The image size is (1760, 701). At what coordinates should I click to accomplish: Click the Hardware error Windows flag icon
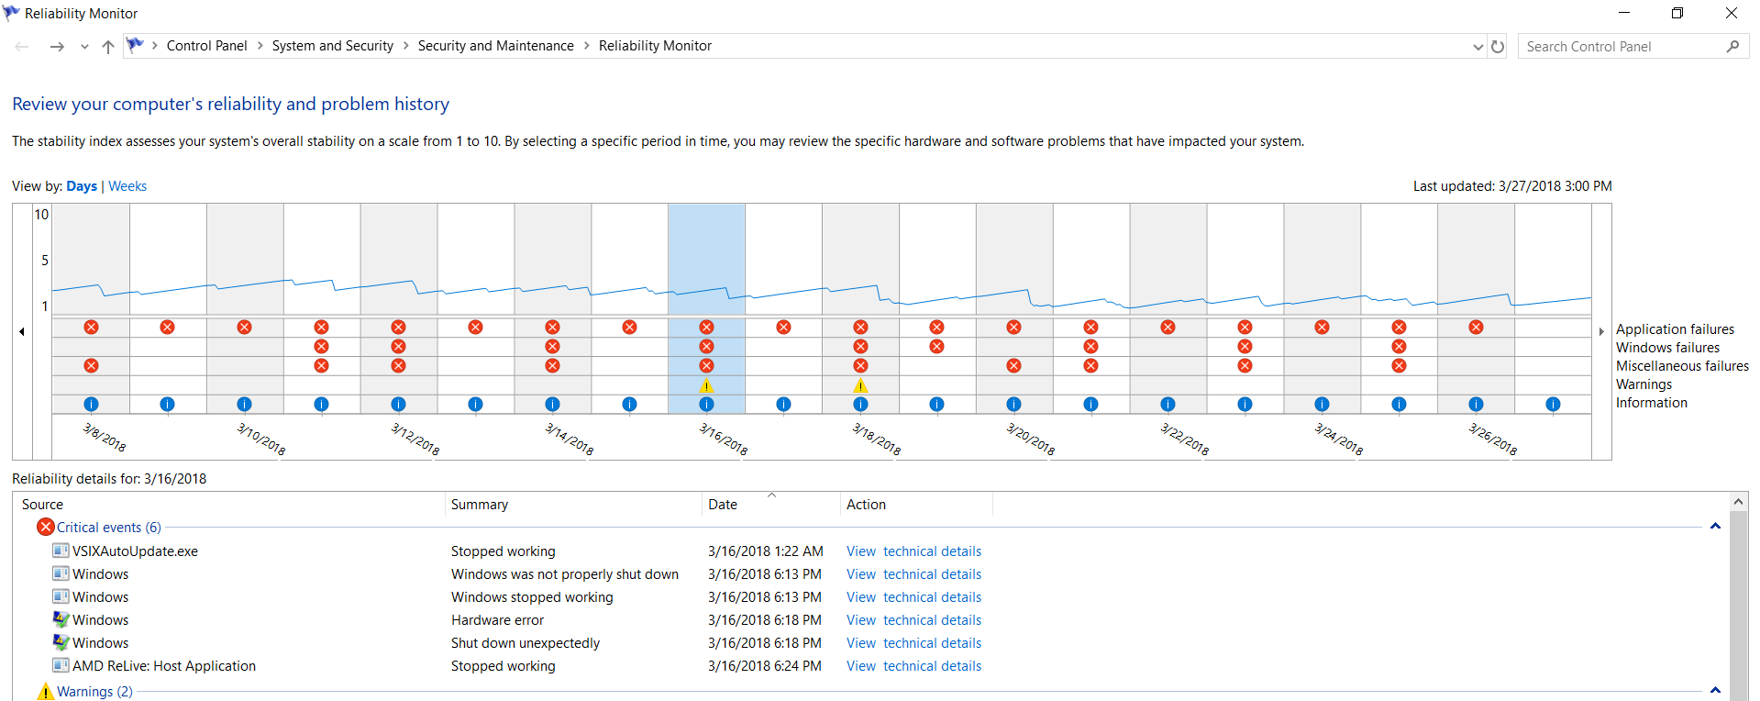(61, 619)
